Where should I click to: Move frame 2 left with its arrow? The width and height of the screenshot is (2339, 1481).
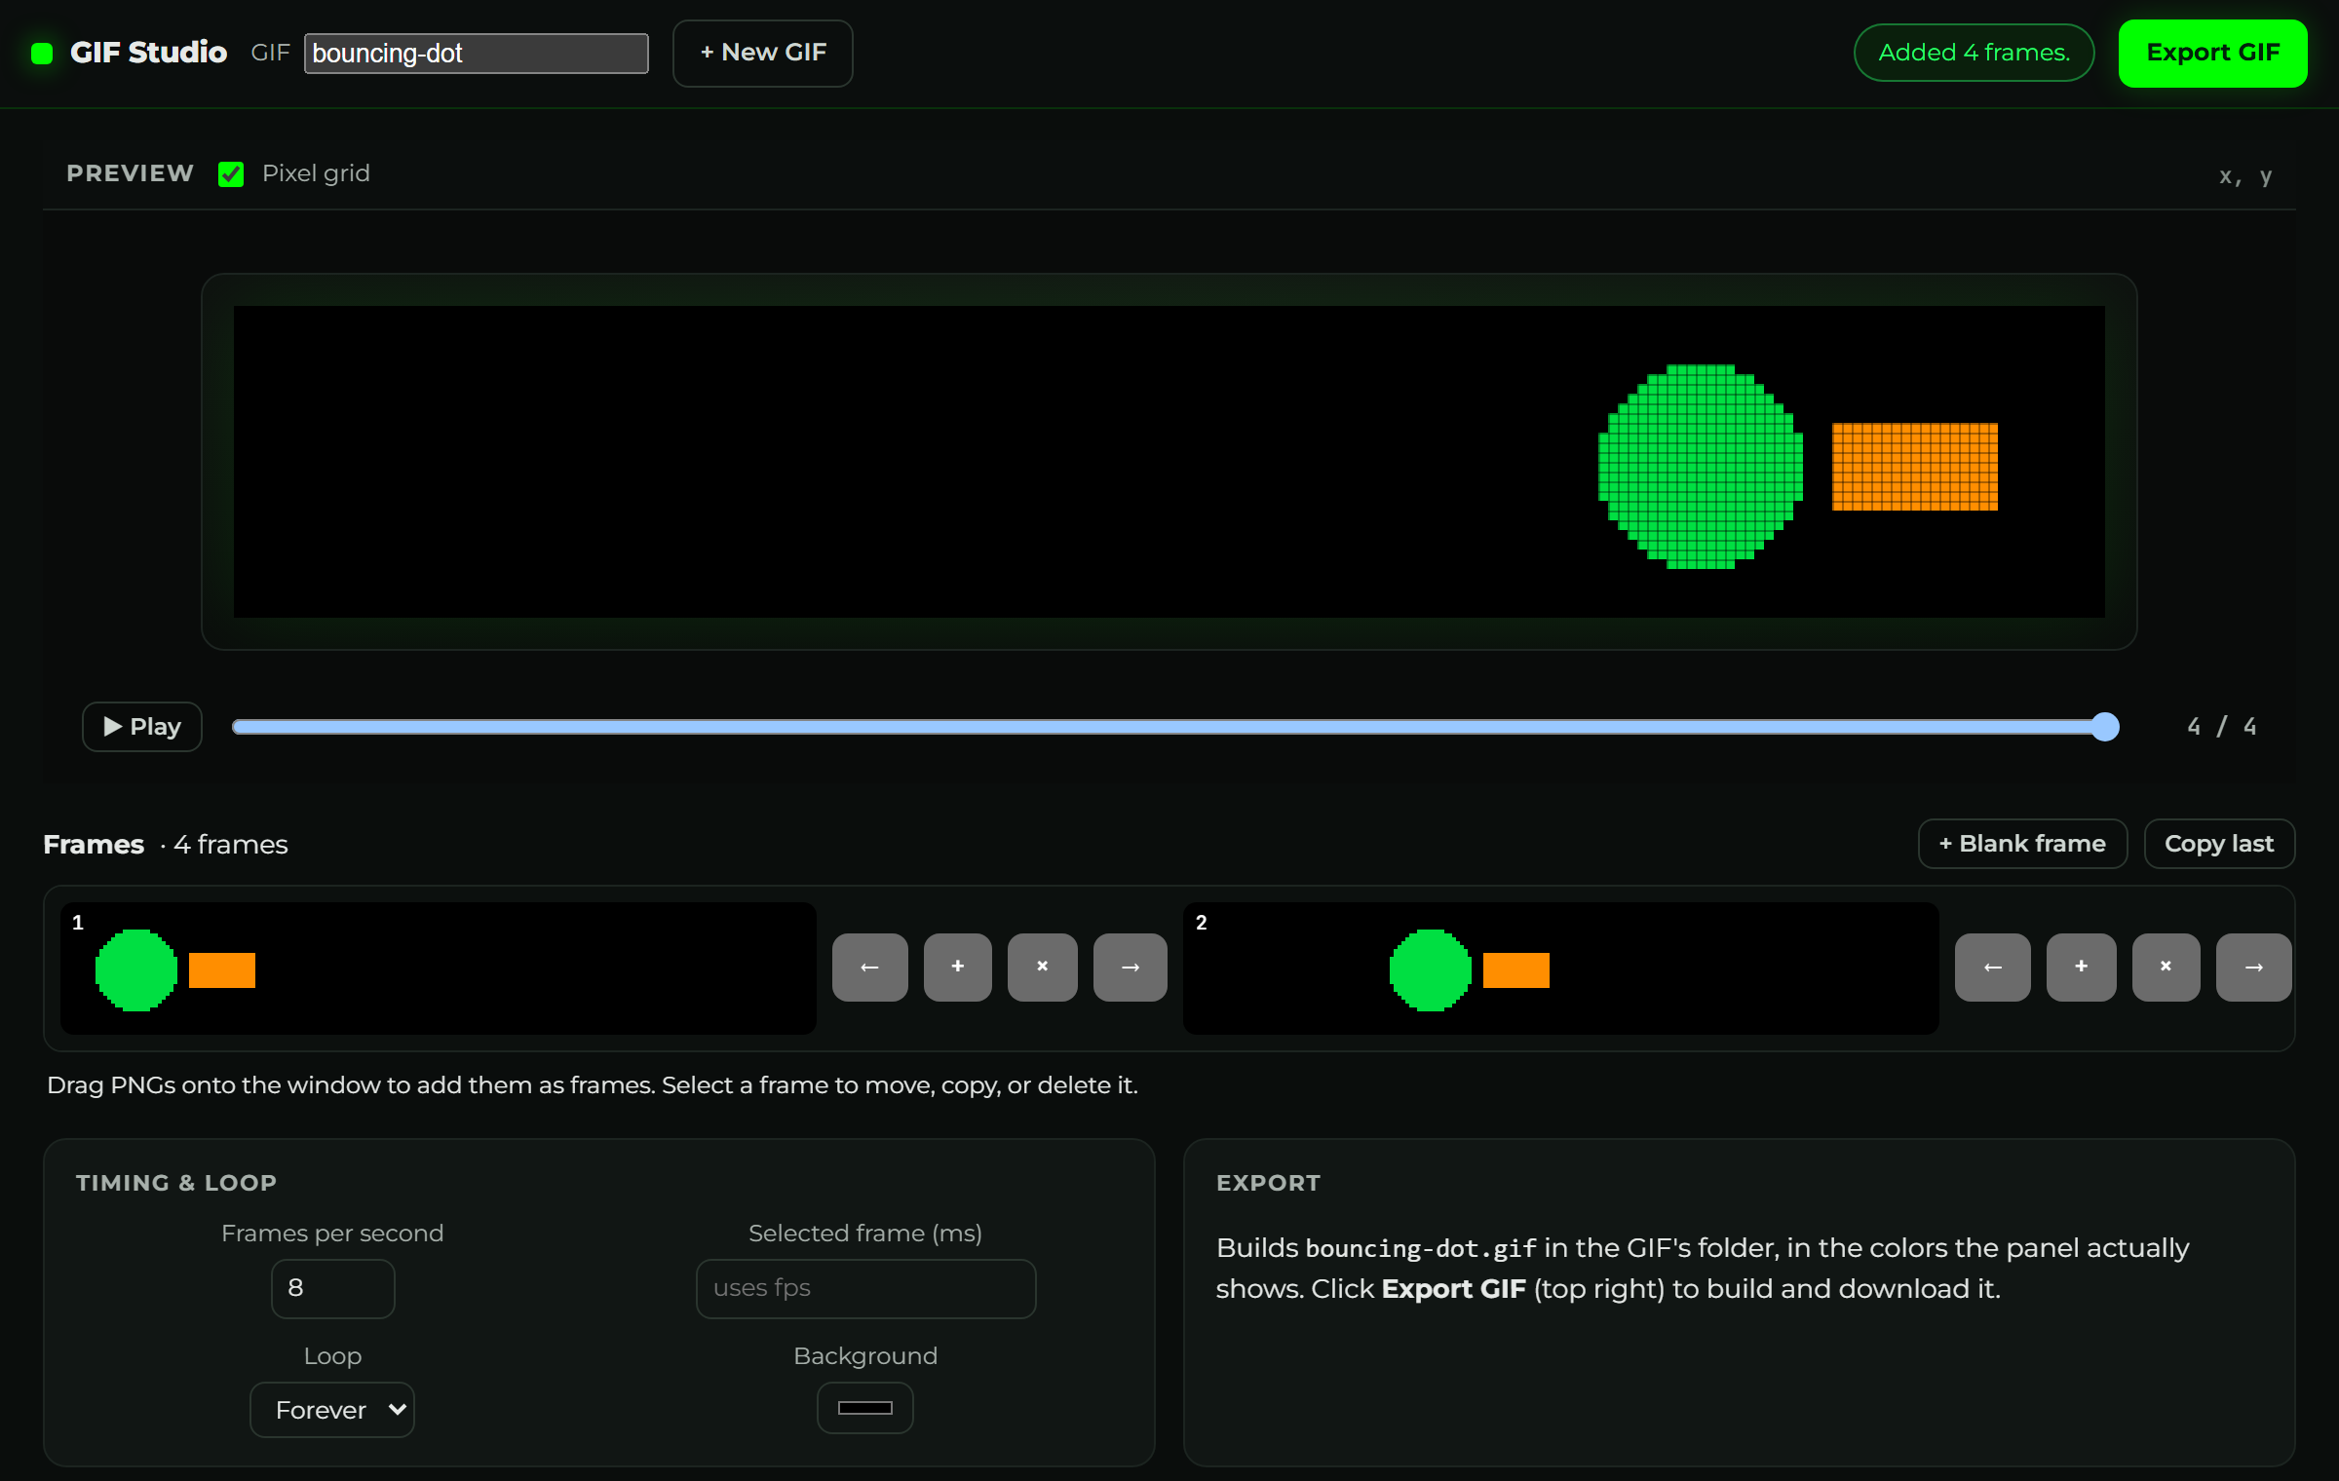coord(1992,967)
